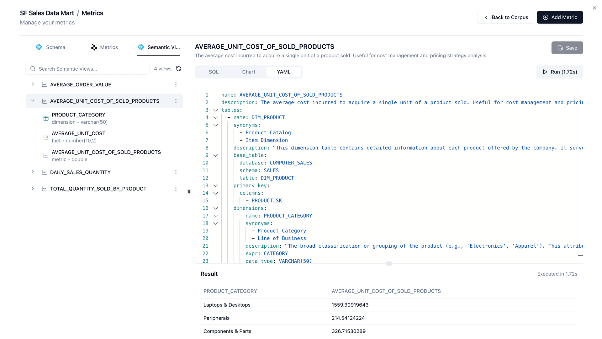
Task: Fold the tables block on line 3
Action: 216,110
